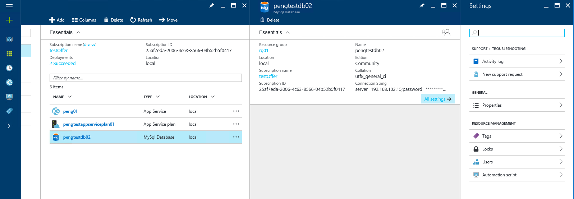
Task: Open Virtual machines monitor icon in sidebar
Action: click(x=9, y=97)
